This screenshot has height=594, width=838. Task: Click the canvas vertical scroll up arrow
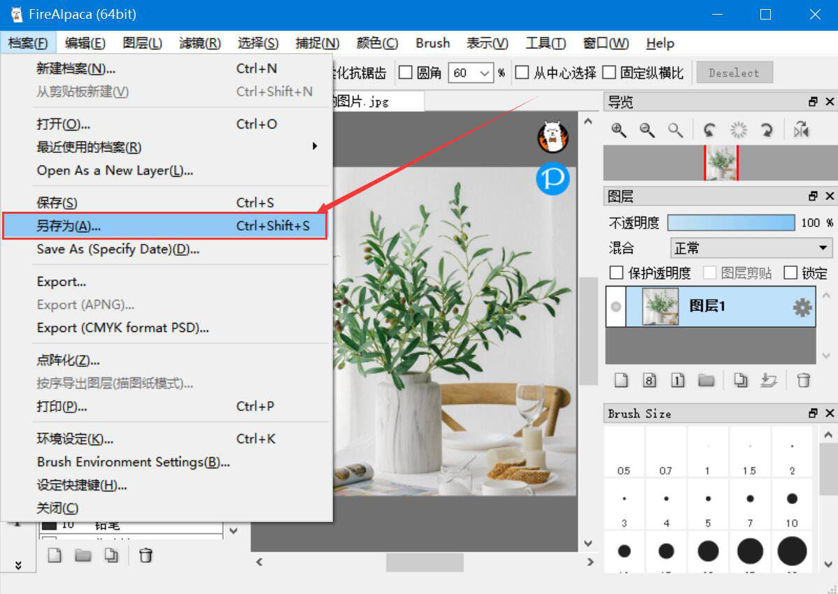[x=588, y=121]
